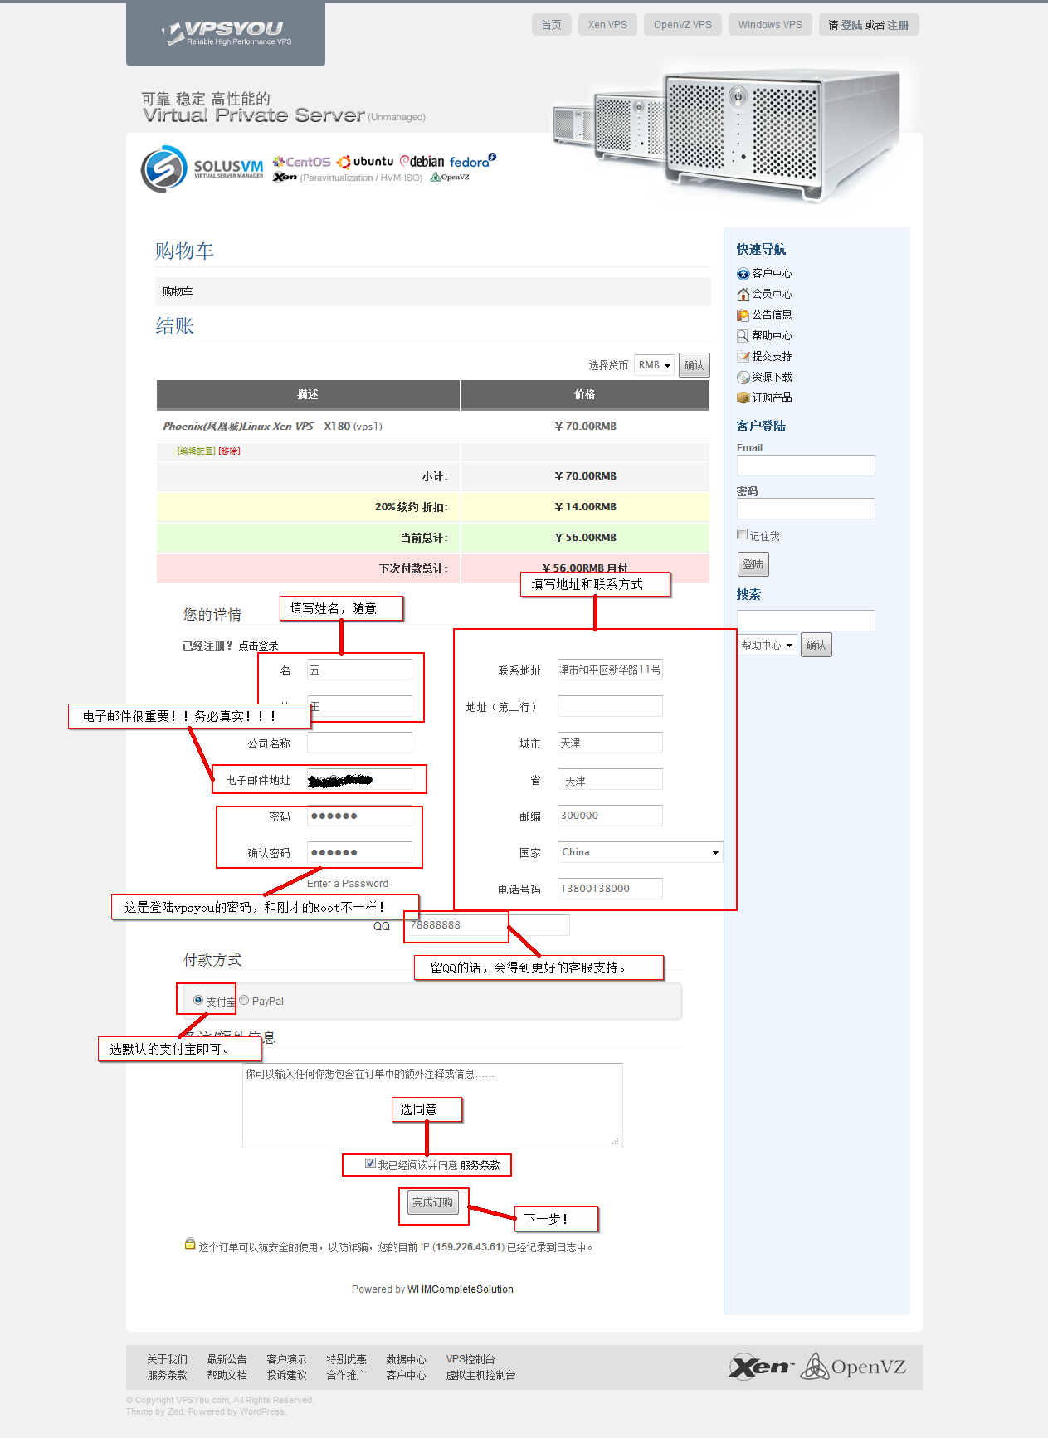Select the PayPal payment radio button
The width and height of the screenshot is (1048, 1438).
[x=244, y=1001]
